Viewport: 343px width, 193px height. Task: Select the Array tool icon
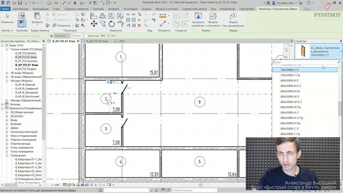[x=128, y=20]
